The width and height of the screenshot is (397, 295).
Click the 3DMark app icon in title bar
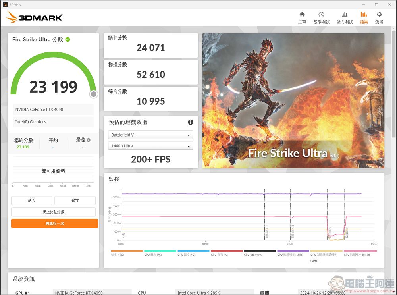coord(5,4)
